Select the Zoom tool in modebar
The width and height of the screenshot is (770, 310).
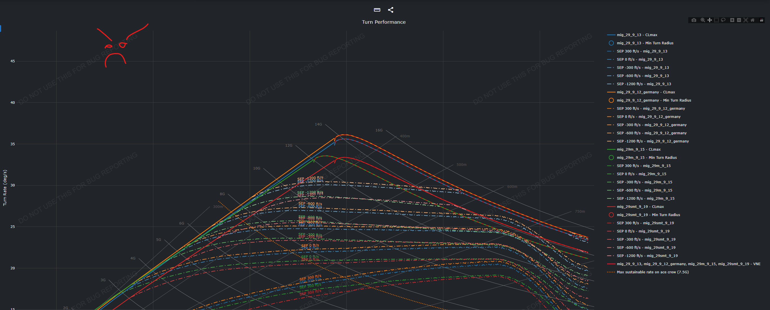click(703, 20)
